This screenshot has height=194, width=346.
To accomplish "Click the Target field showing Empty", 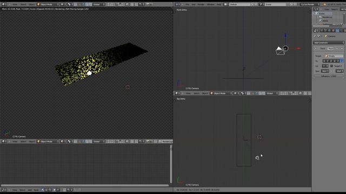I will pyautogui.click(x=334, y=56).
